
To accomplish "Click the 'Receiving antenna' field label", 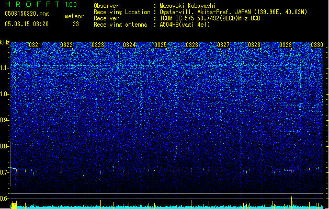I will coord(120,25).
